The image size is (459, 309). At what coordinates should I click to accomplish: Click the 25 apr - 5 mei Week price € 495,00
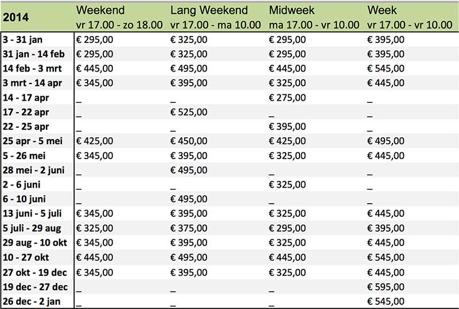point(386,141)
